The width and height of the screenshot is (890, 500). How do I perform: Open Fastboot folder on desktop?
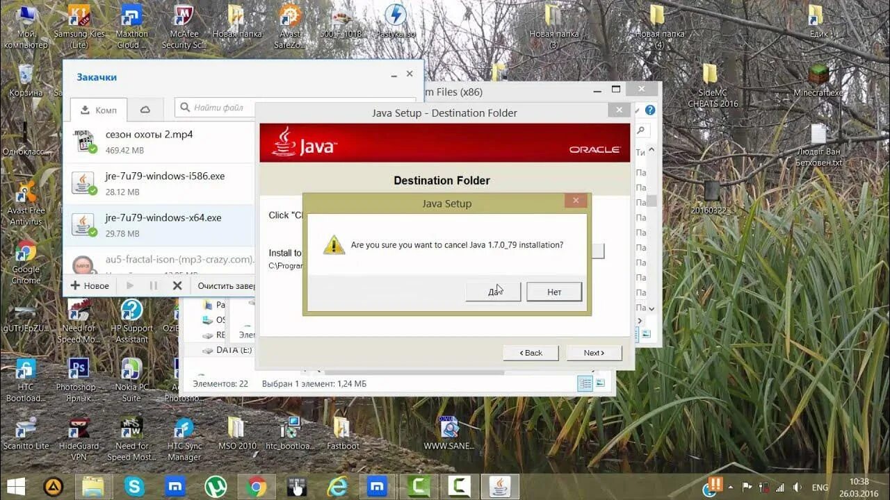[341, 434]
